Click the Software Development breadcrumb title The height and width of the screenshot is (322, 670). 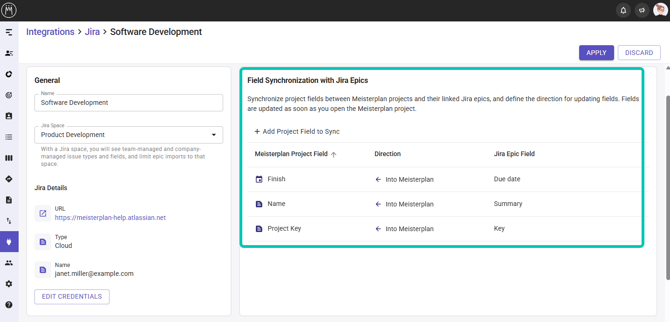[156, 32]
